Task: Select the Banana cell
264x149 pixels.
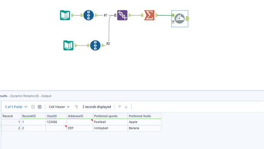Action: click(144, 128)
